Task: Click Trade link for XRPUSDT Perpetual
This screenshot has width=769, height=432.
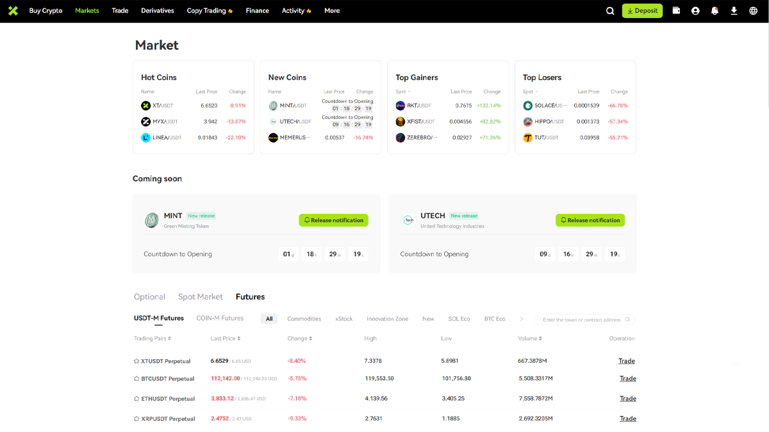Action: point(627,419)
